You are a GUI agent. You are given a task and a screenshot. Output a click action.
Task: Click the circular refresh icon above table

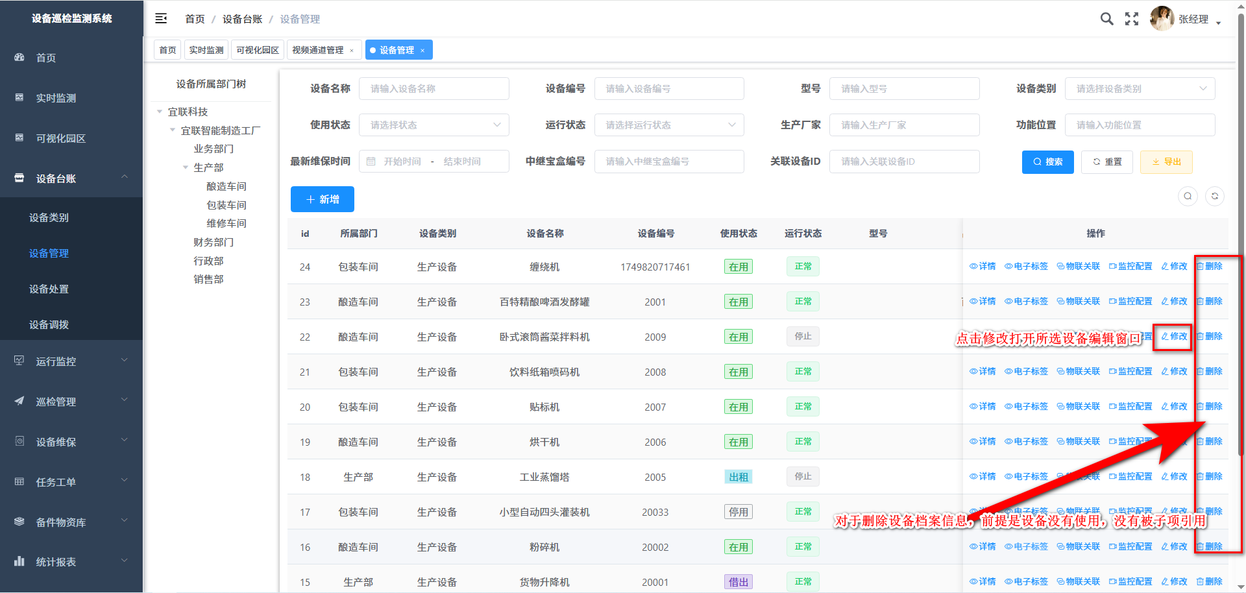pyautogui.click(x=1215, y=196)
